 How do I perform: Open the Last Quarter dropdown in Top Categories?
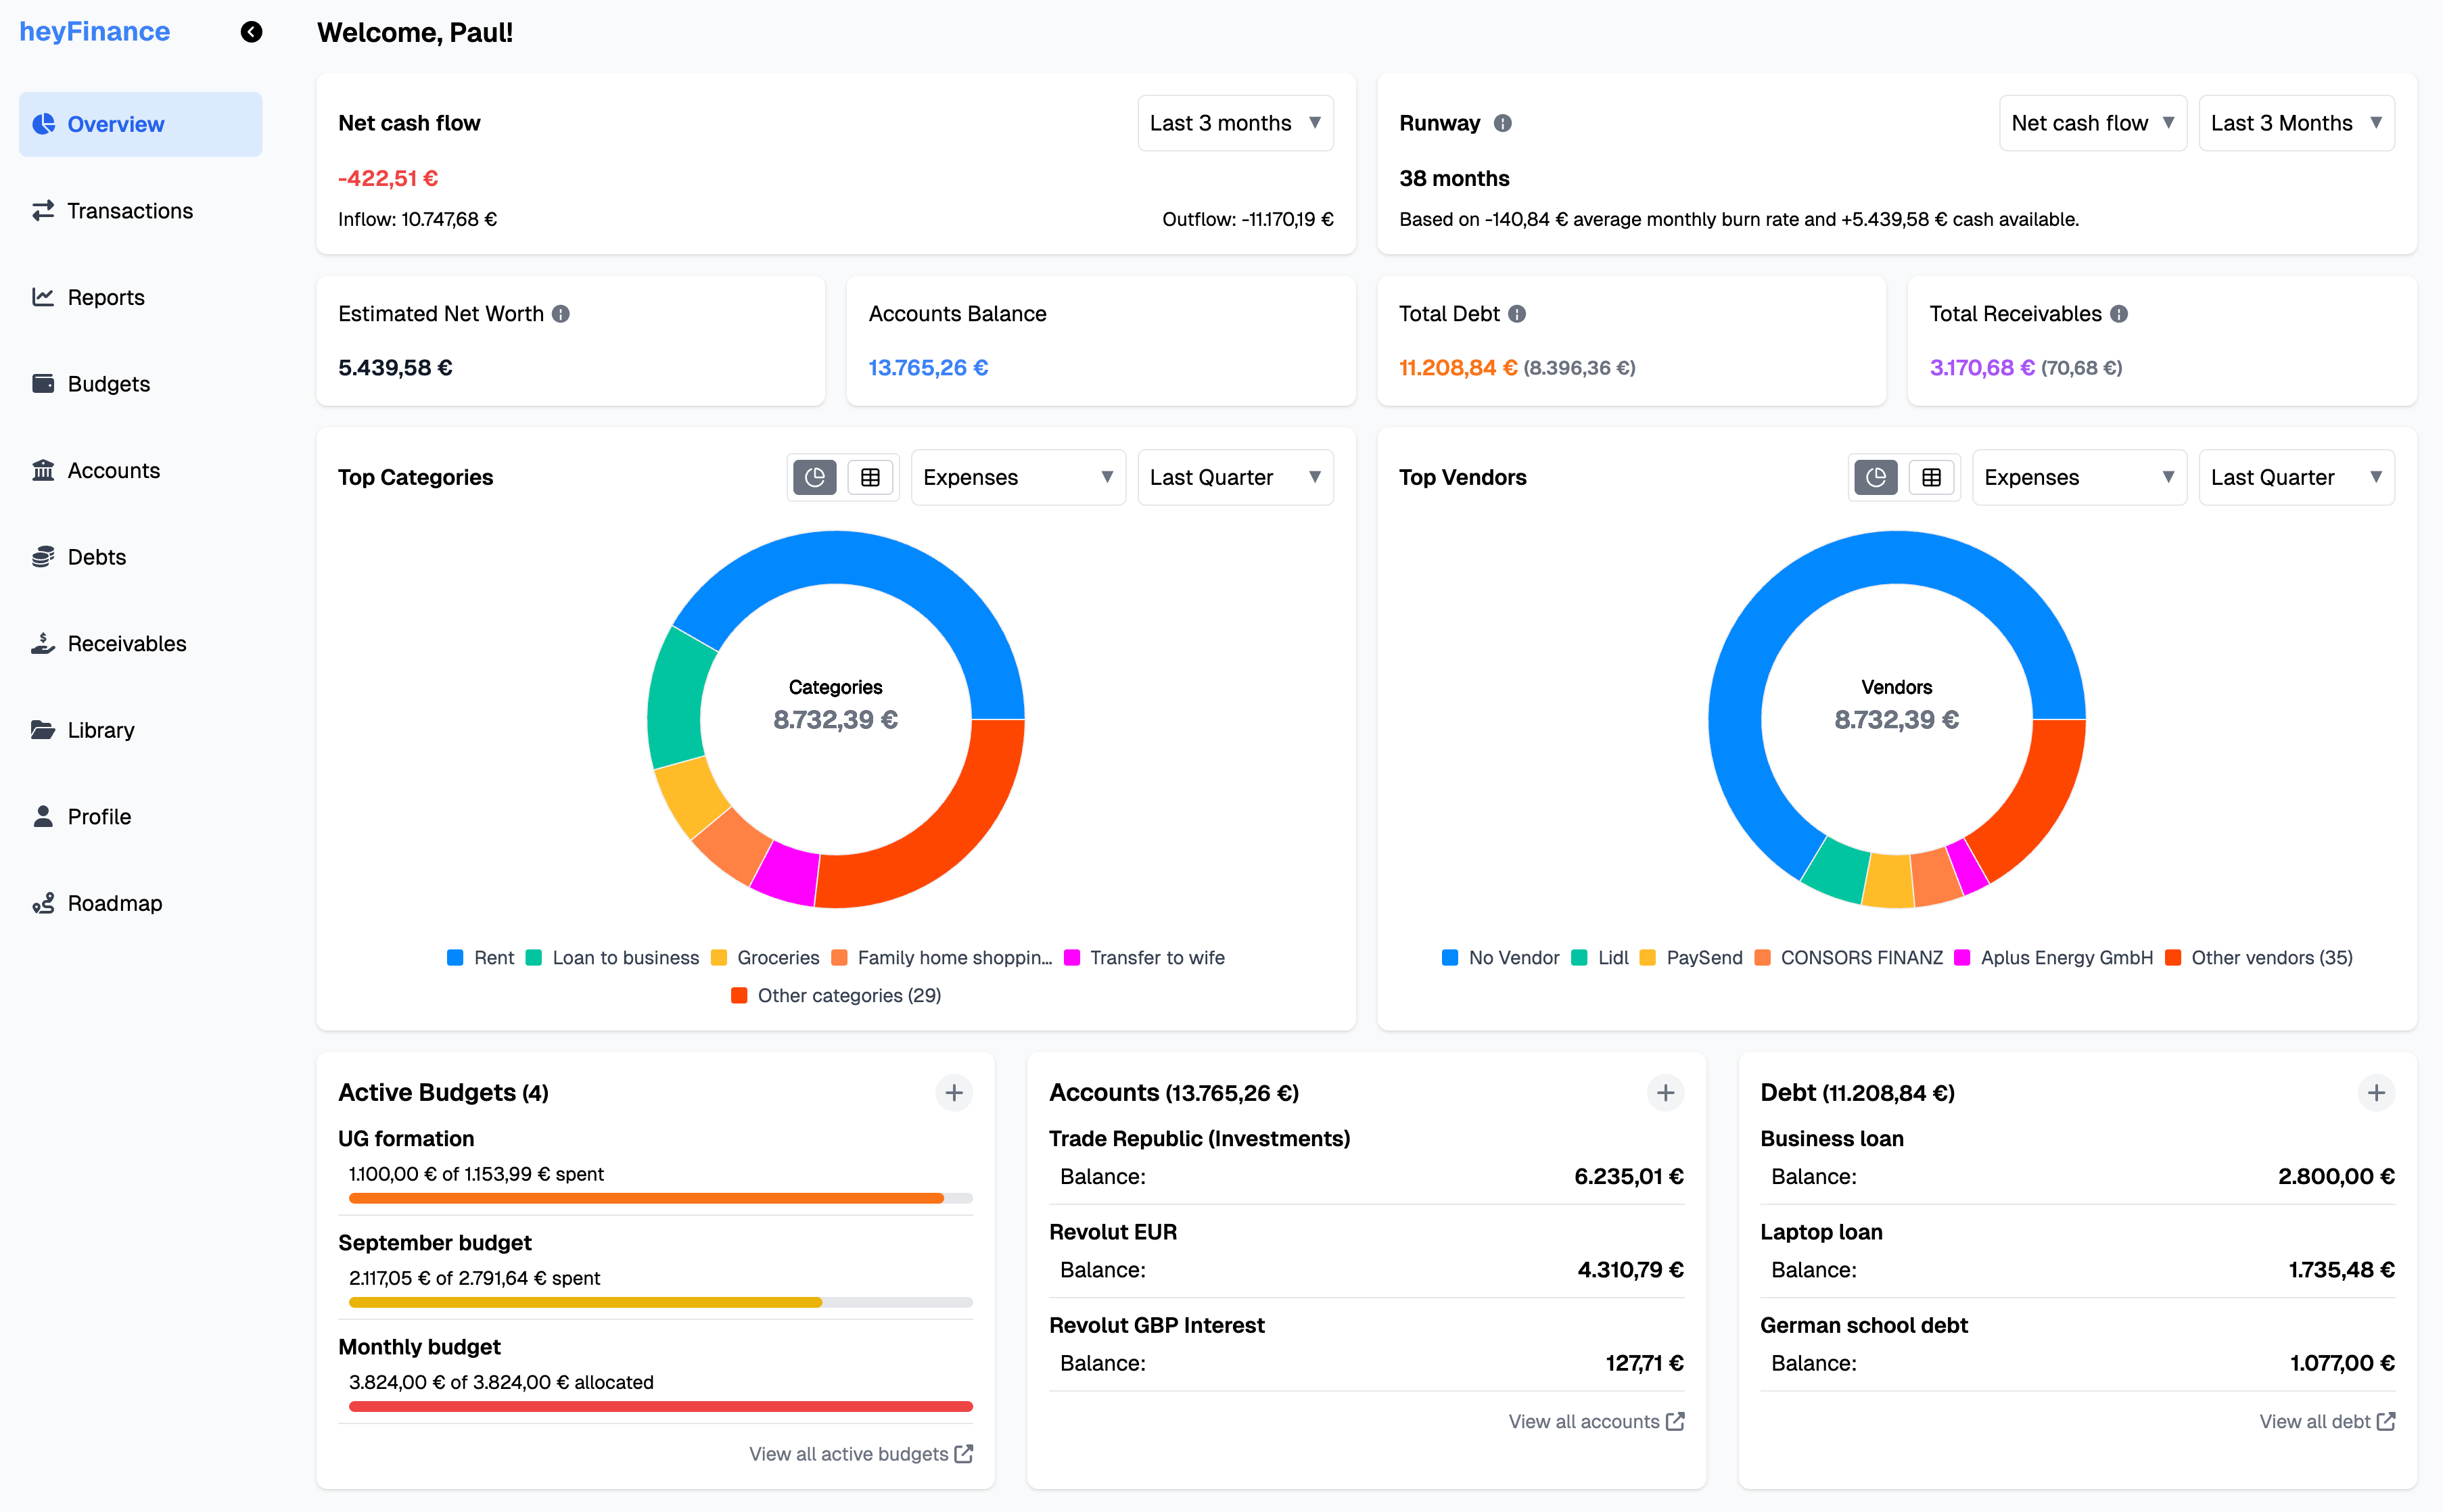(x=1235, y=477)
